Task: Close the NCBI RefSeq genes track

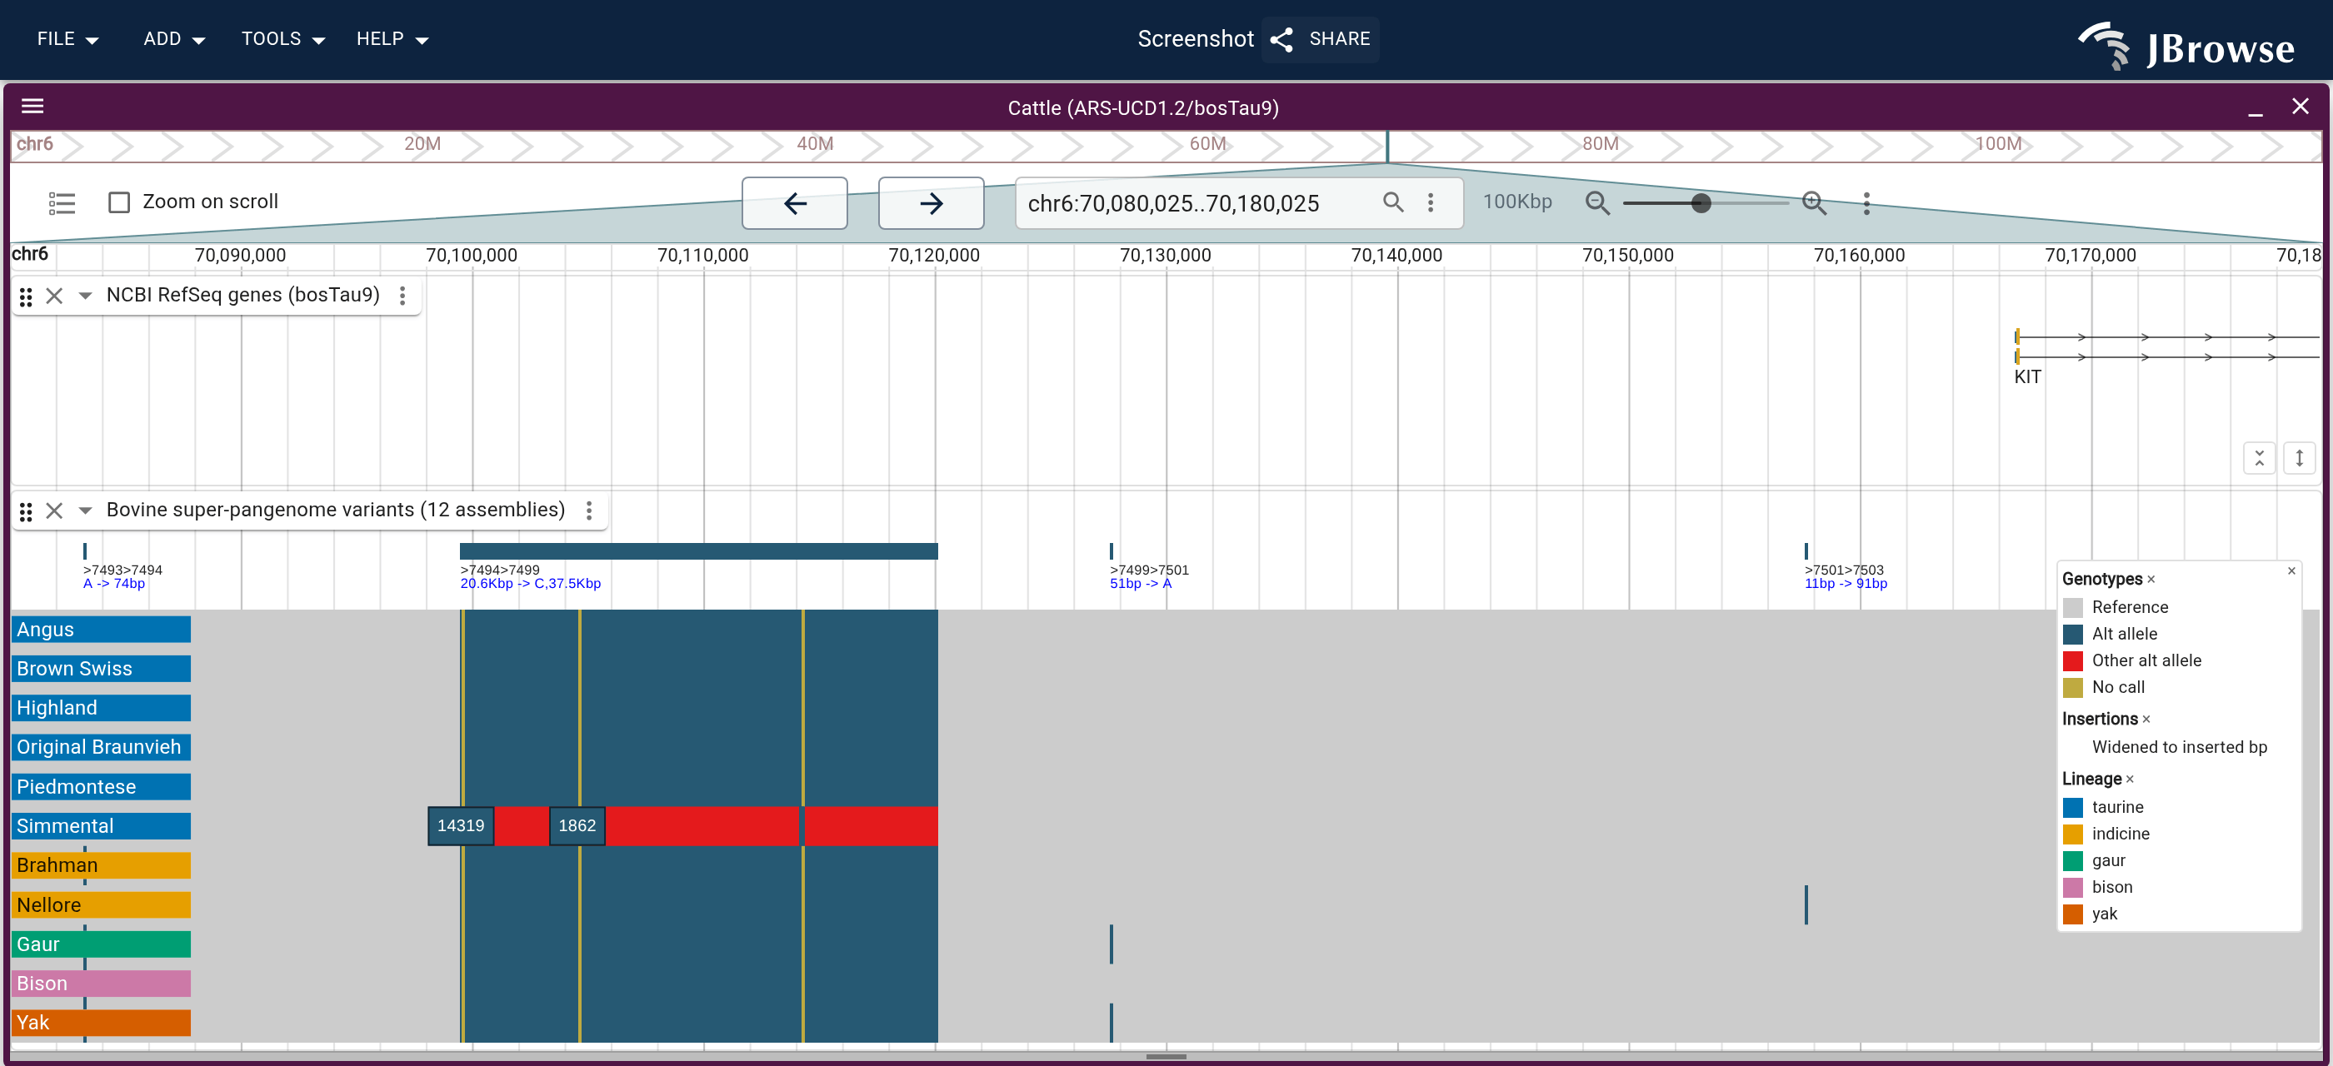Action: click(54, 296)
